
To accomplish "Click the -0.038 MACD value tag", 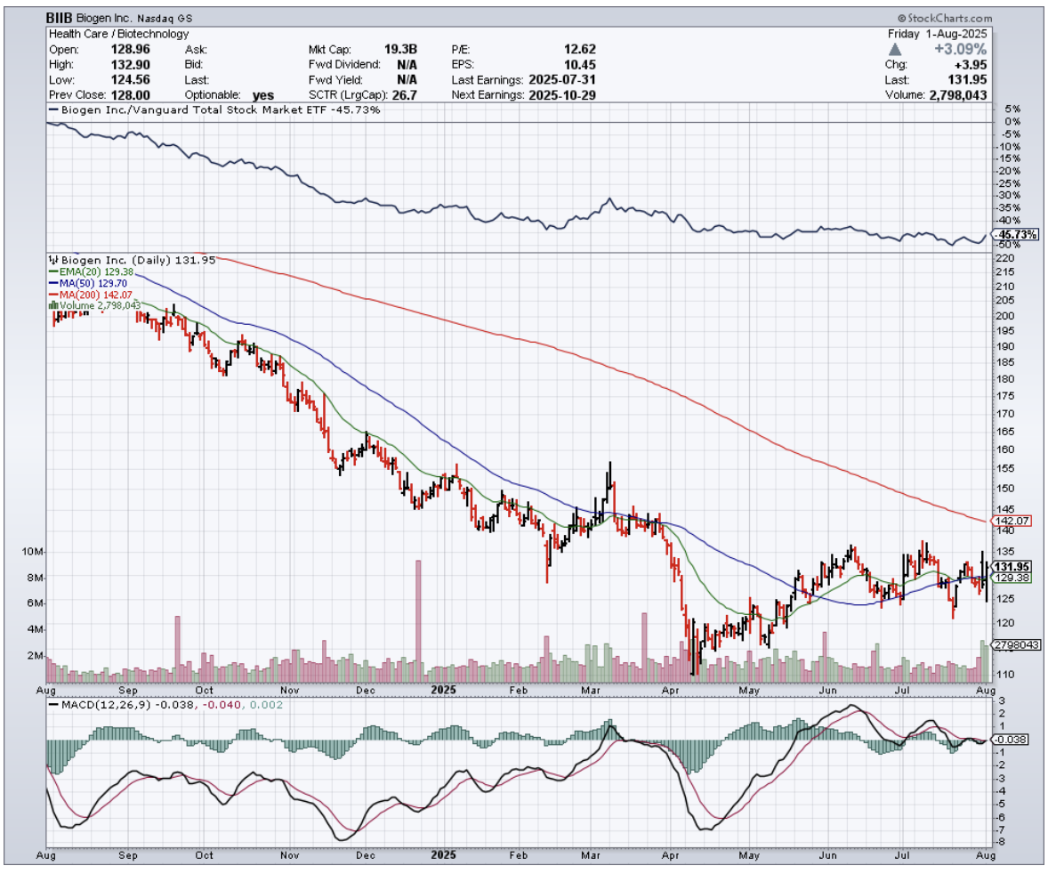I will coord(1011,740).
